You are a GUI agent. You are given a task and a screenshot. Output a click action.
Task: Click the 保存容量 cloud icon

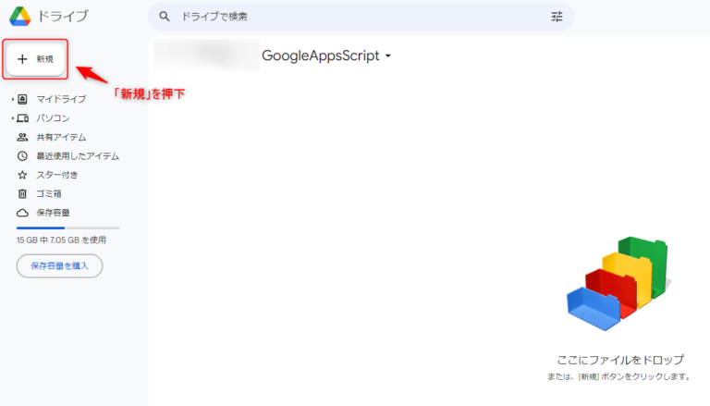[x=23, y=213]
